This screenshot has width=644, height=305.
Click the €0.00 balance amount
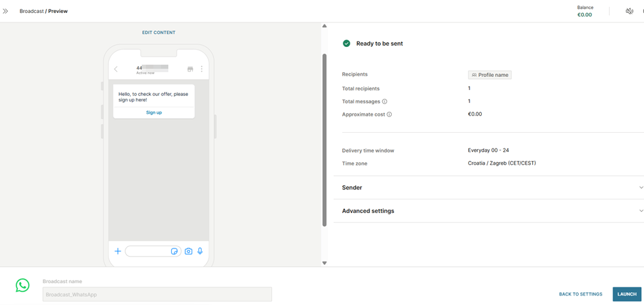click(585, 15)
